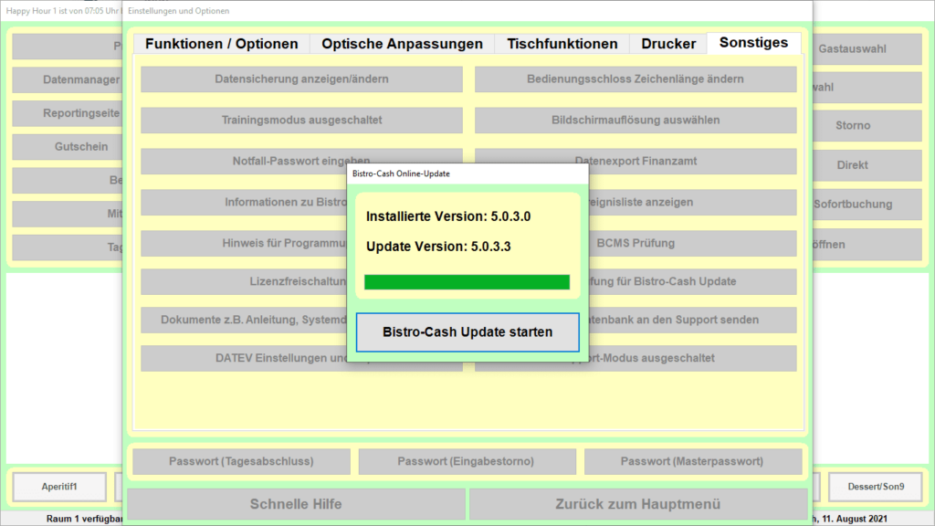
Task: Open the Optische Anpassungen tab
Action: click(402, 44)
